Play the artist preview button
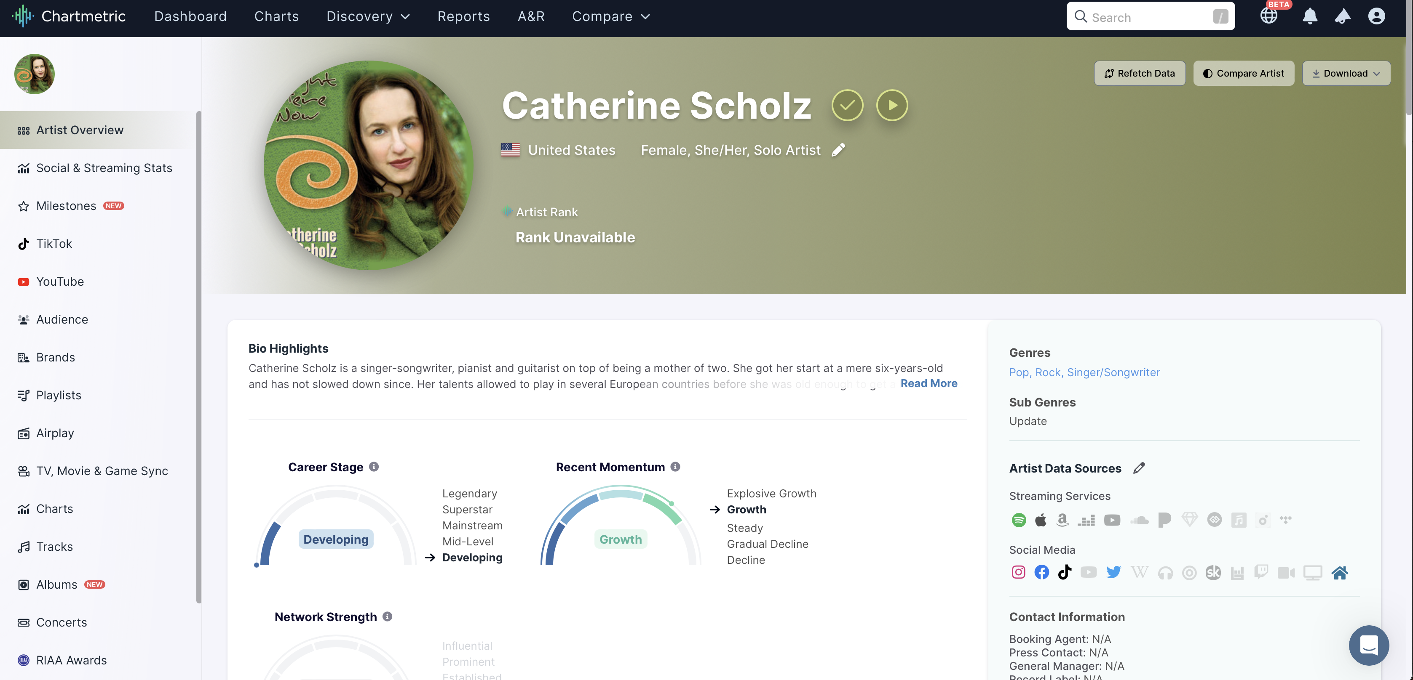 pos(892,105)
